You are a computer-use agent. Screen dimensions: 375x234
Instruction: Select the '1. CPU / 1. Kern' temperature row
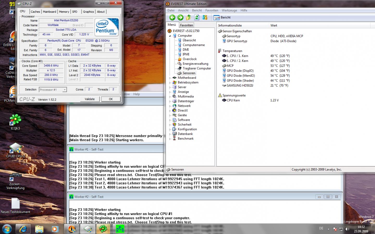pos(237,56)
